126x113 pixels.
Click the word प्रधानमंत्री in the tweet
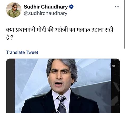point(26,30)
